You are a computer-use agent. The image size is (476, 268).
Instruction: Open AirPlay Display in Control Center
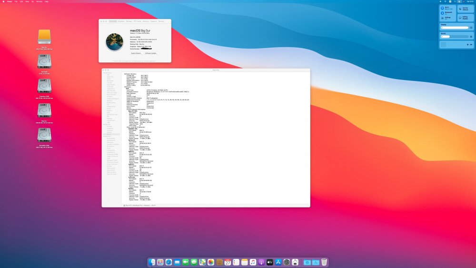tap(466, 18)
